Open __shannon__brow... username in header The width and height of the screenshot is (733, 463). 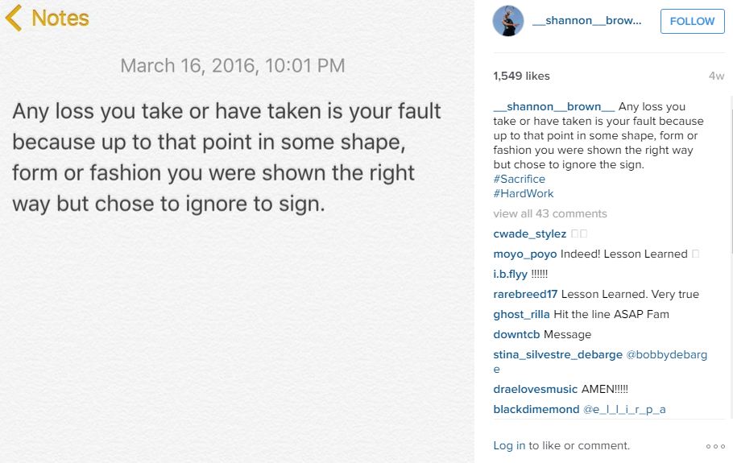[x=586, y=21]
